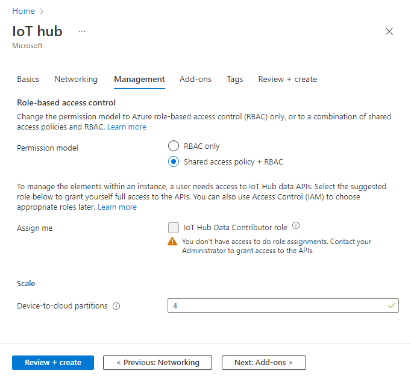Open Learn more link under RBAC description

(x=127, y=127)
